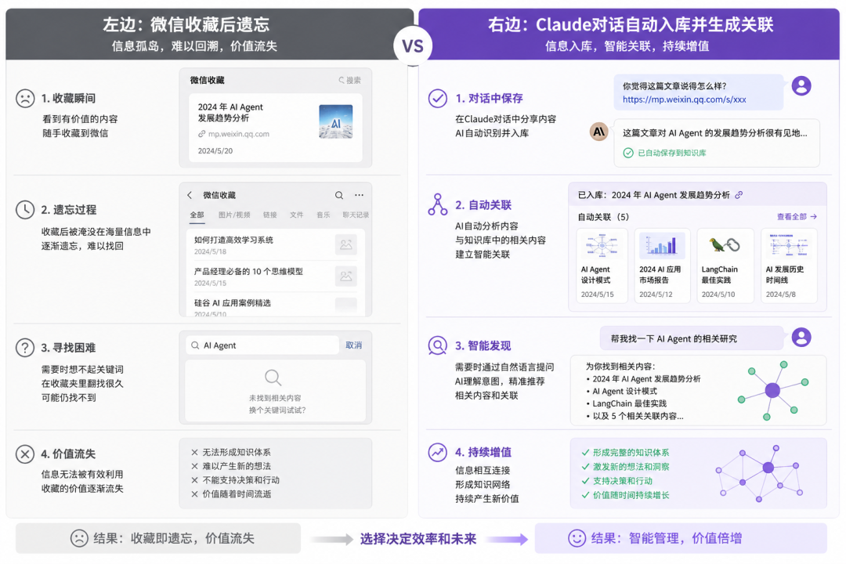Click 取消 to cancel the search
Image resolution: width=846 pixels, height=564 pixels.
coord(354,345)
